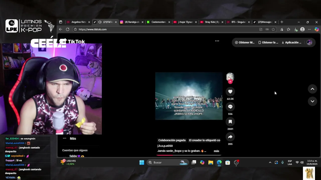The width and height of the screenshot is (321, 180).
Task: Click translate icon in address bar
Action: coord(267,29)
